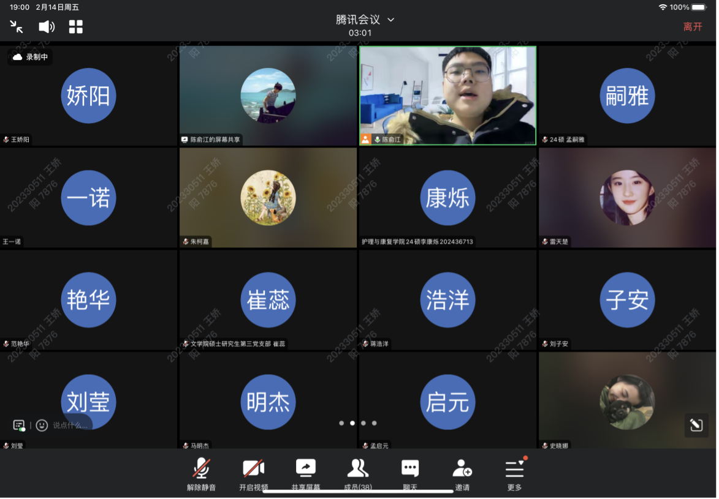This screenshot has height=499, width=719.
Task: Leave the meeting with 离开
Action: click(x=693, y=27)
